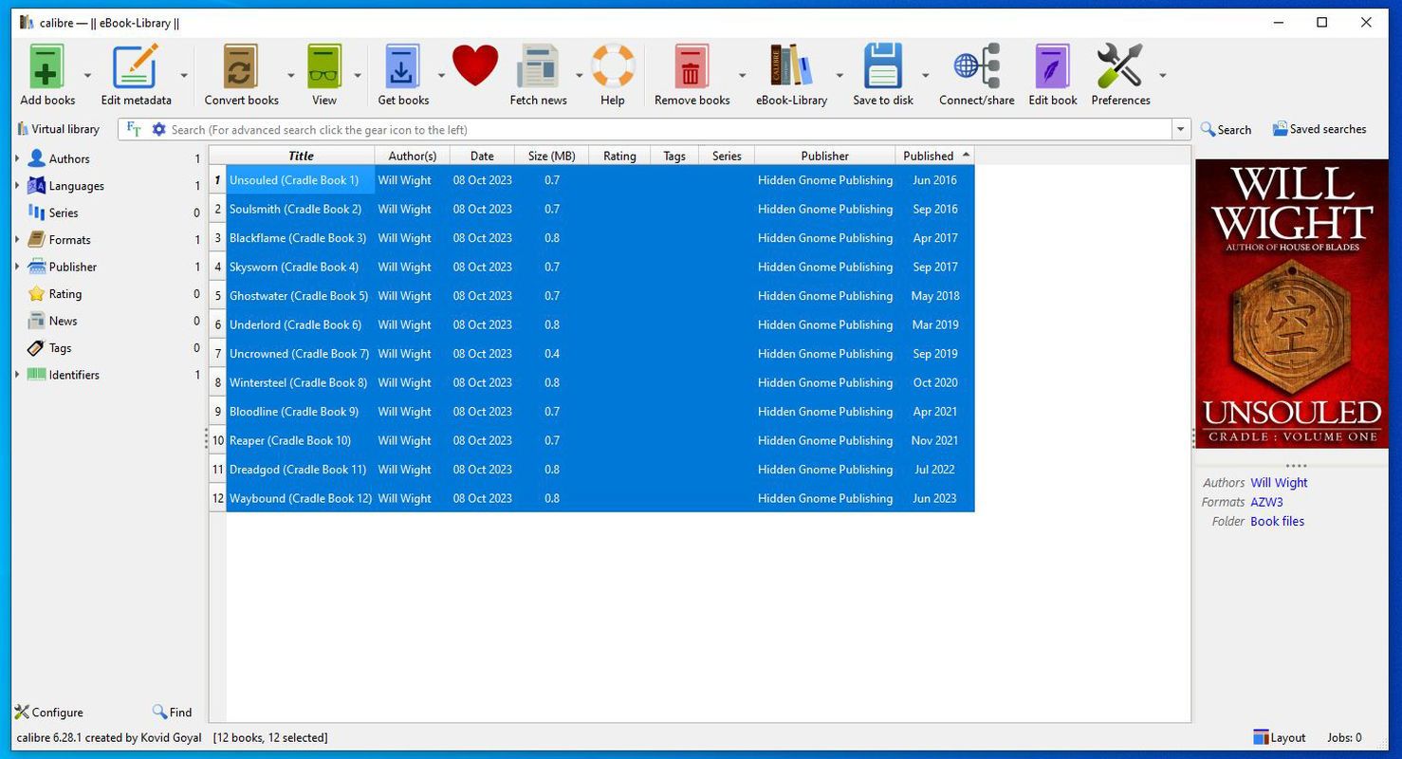Click the Remove books trash icon
The height and width of the screenshot is (759, 1402).
click(x=692, y=67)
